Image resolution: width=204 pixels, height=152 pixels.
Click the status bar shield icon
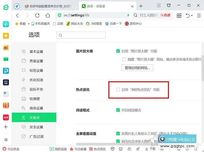(113, 149)
